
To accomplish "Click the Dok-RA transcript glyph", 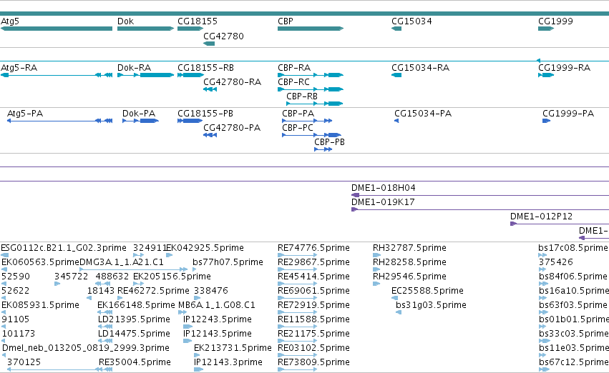I will [x=146, y=75].
